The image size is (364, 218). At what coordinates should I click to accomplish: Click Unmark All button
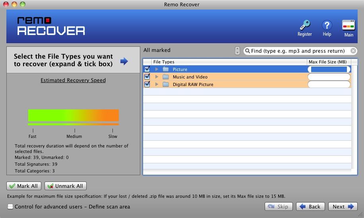click(66, 186)
